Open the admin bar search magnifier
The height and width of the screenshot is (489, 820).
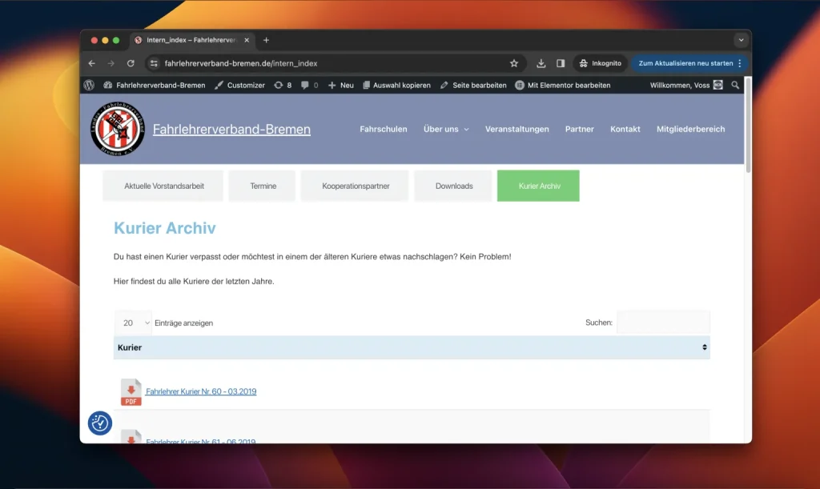(x=735, y=85)
